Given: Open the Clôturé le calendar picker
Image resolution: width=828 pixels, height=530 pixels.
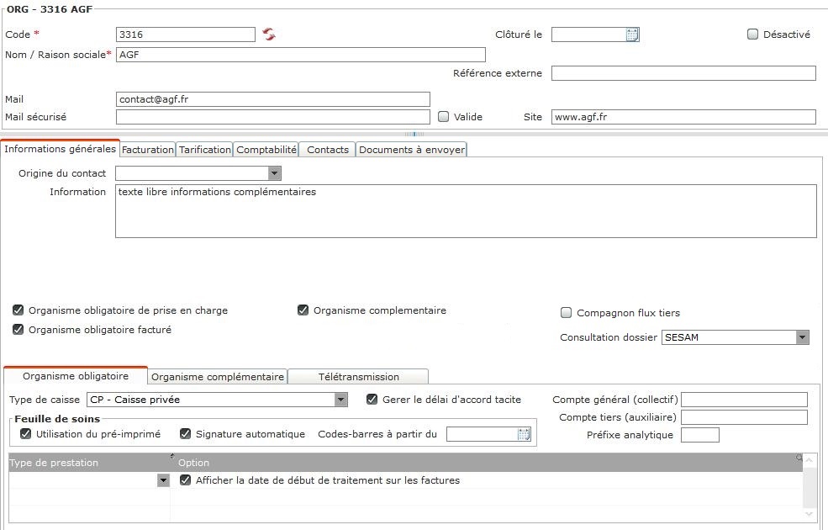Looking at the screenshot, I should pos(632,34).
